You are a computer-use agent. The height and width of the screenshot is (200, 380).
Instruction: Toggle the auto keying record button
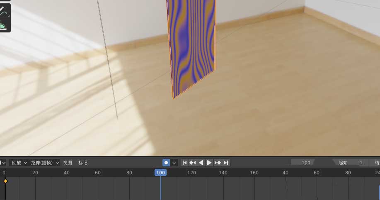pos(166,163)
